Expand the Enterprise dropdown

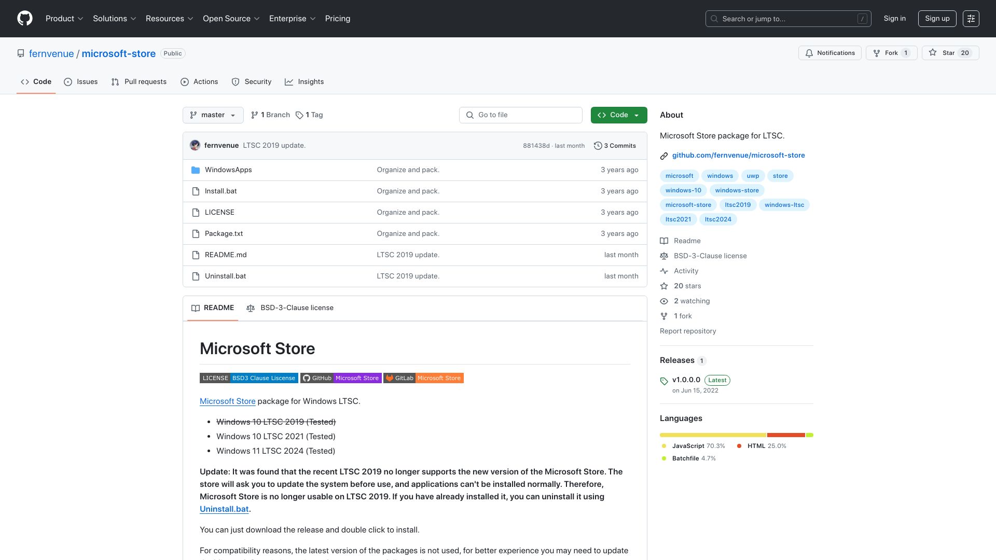point(293,19)
